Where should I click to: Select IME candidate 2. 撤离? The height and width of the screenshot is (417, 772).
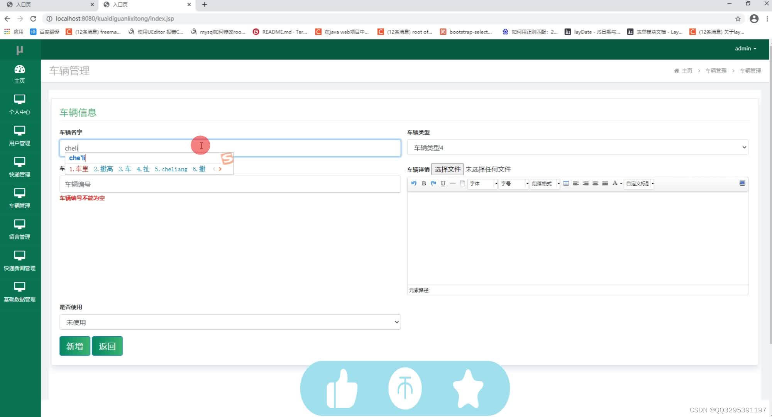pyautogui.click(x=103, y=169)
